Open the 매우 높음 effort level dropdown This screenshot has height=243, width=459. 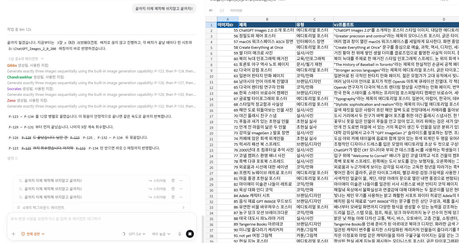coord(161,234)
